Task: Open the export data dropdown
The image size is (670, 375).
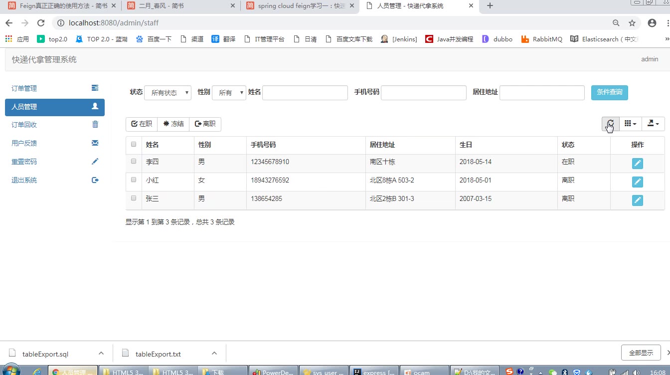Action: click(653, 124)
